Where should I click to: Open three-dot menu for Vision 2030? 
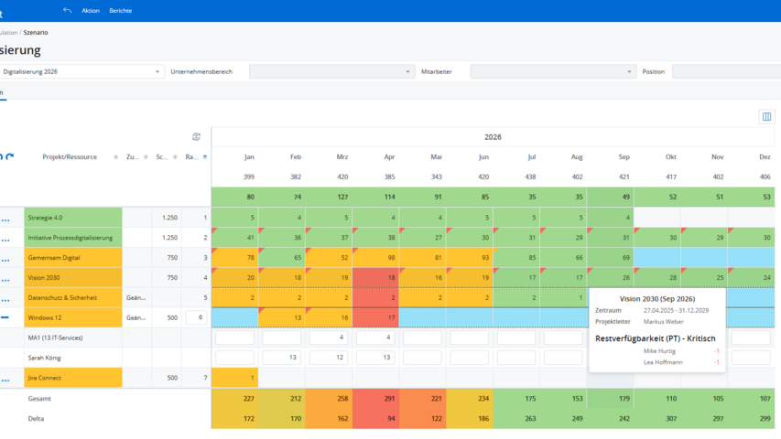coord(5,279)
